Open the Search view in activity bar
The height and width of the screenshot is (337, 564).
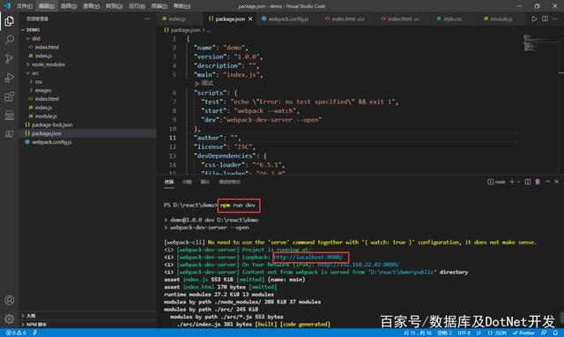pyautogui.click(x=10, y=40)
